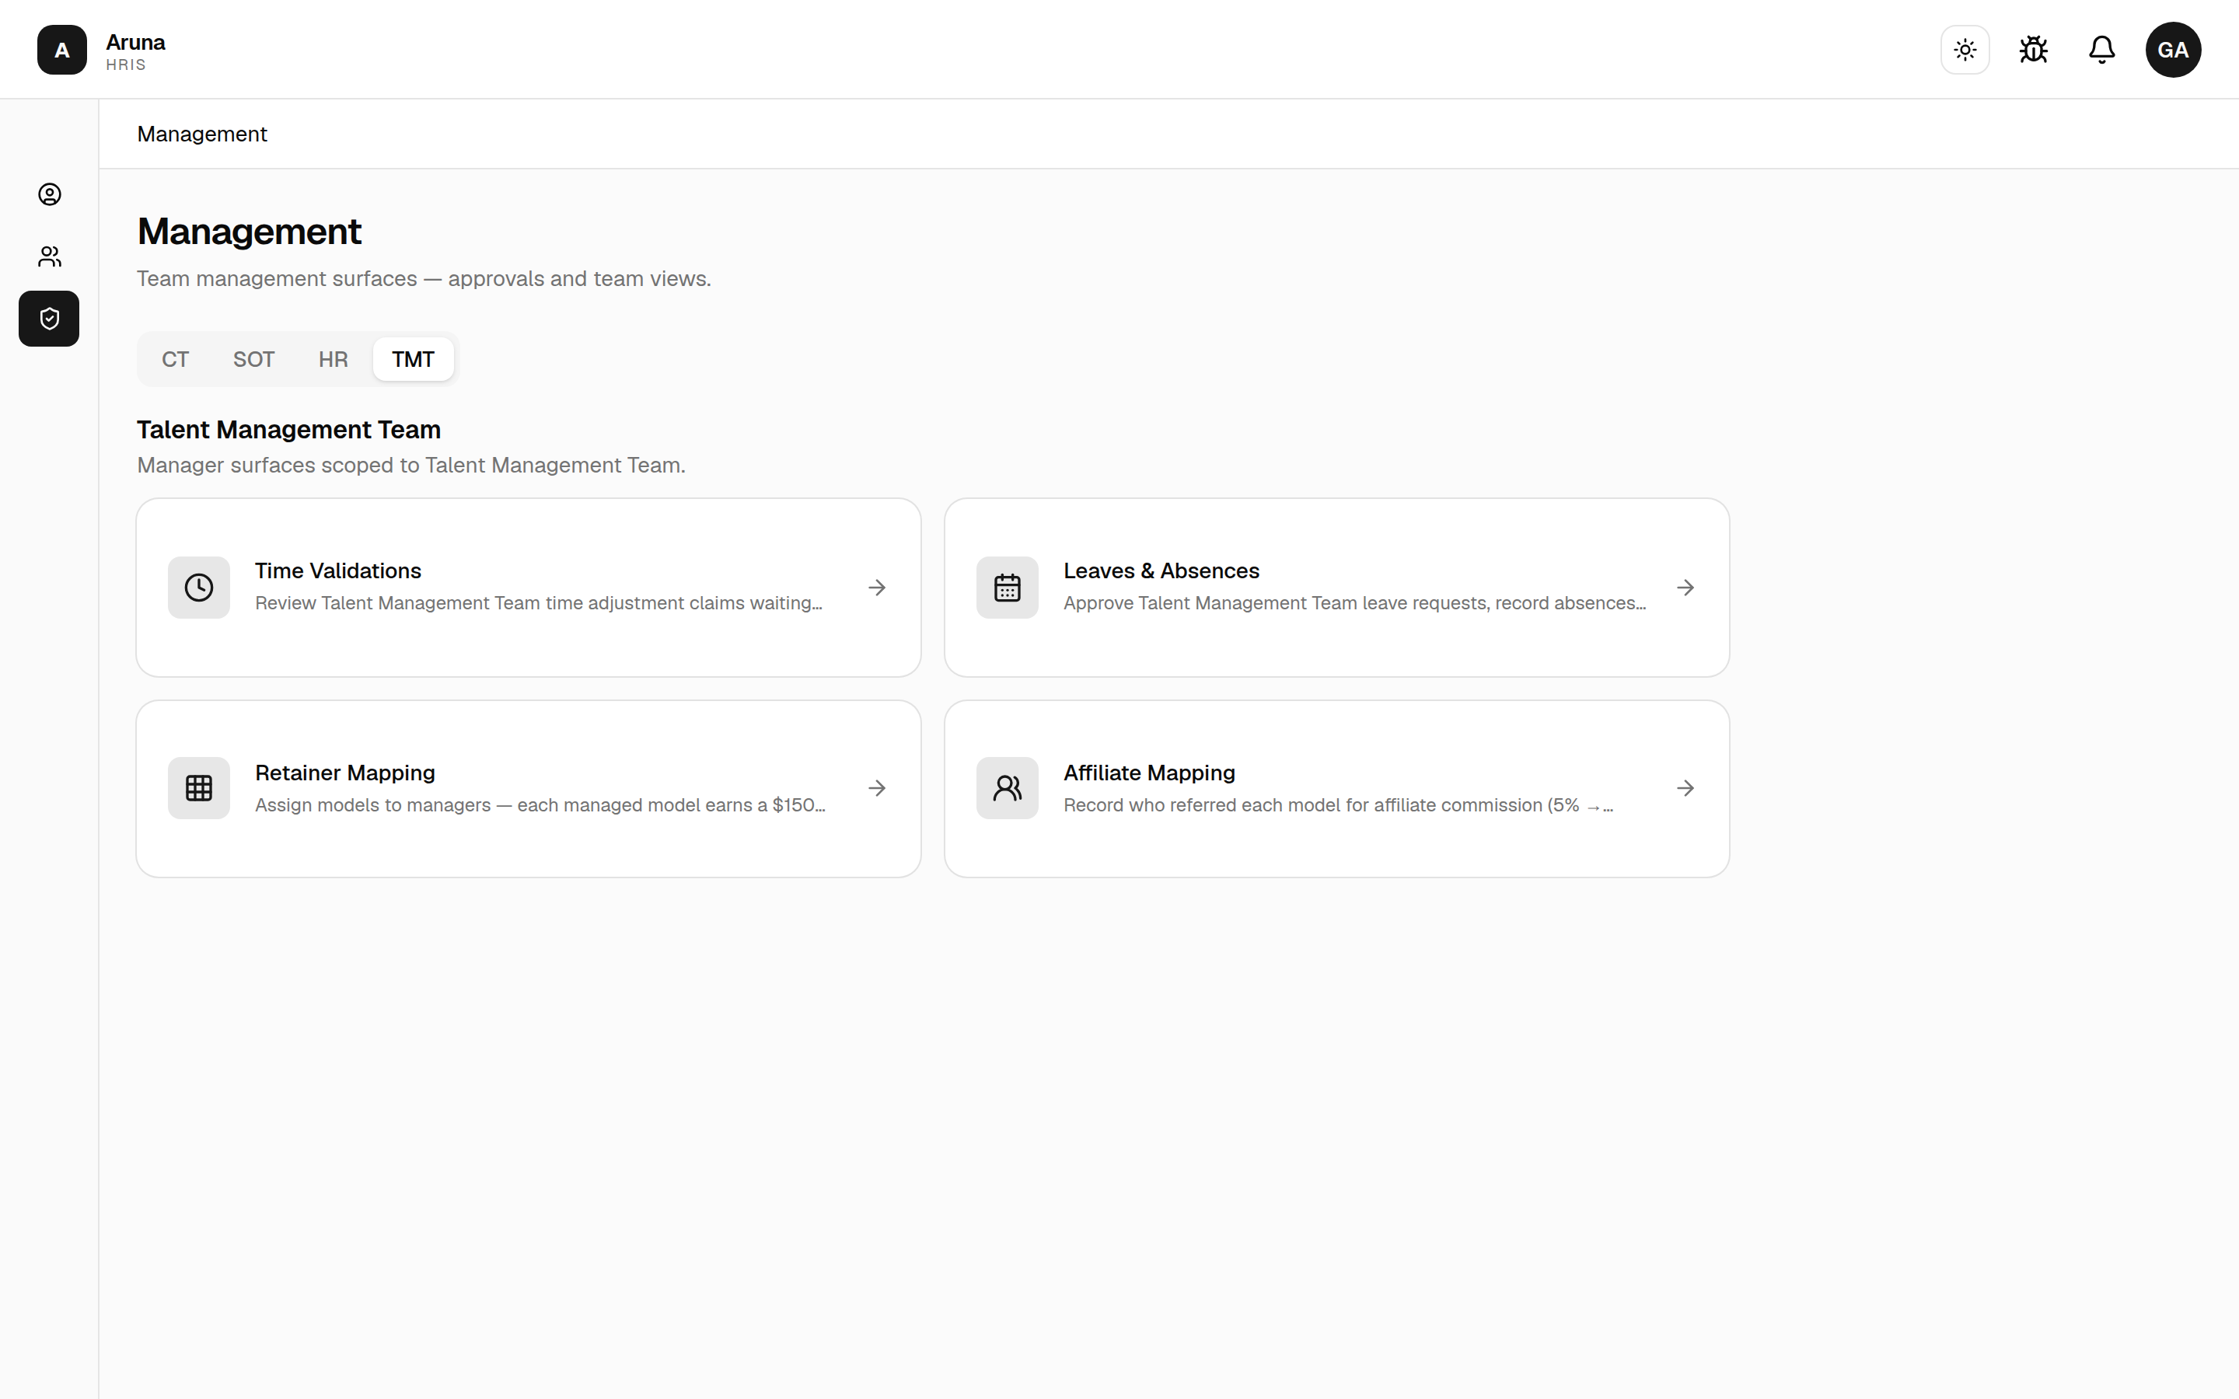Open the bug report icon
The height and width of the screenshot is (1399, 2239).
[x=2034, y=50]
